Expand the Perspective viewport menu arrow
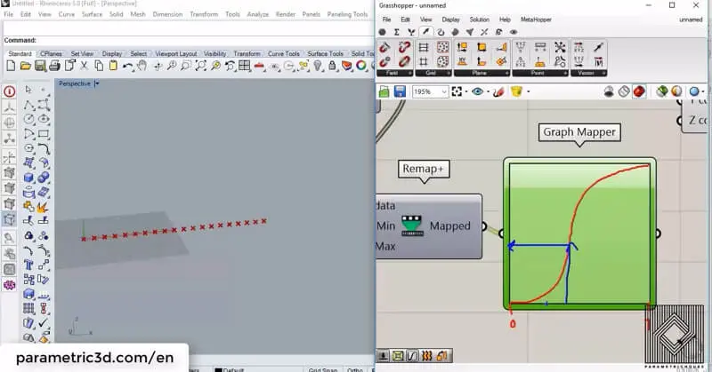This screenshot has width=712, height=372. (97, 83)
